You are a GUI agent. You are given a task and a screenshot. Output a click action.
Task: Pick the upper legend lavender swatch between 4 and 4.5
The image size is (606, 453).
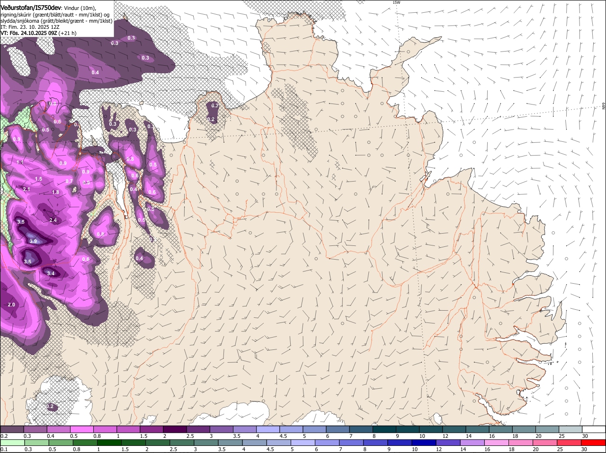point(268,429)
